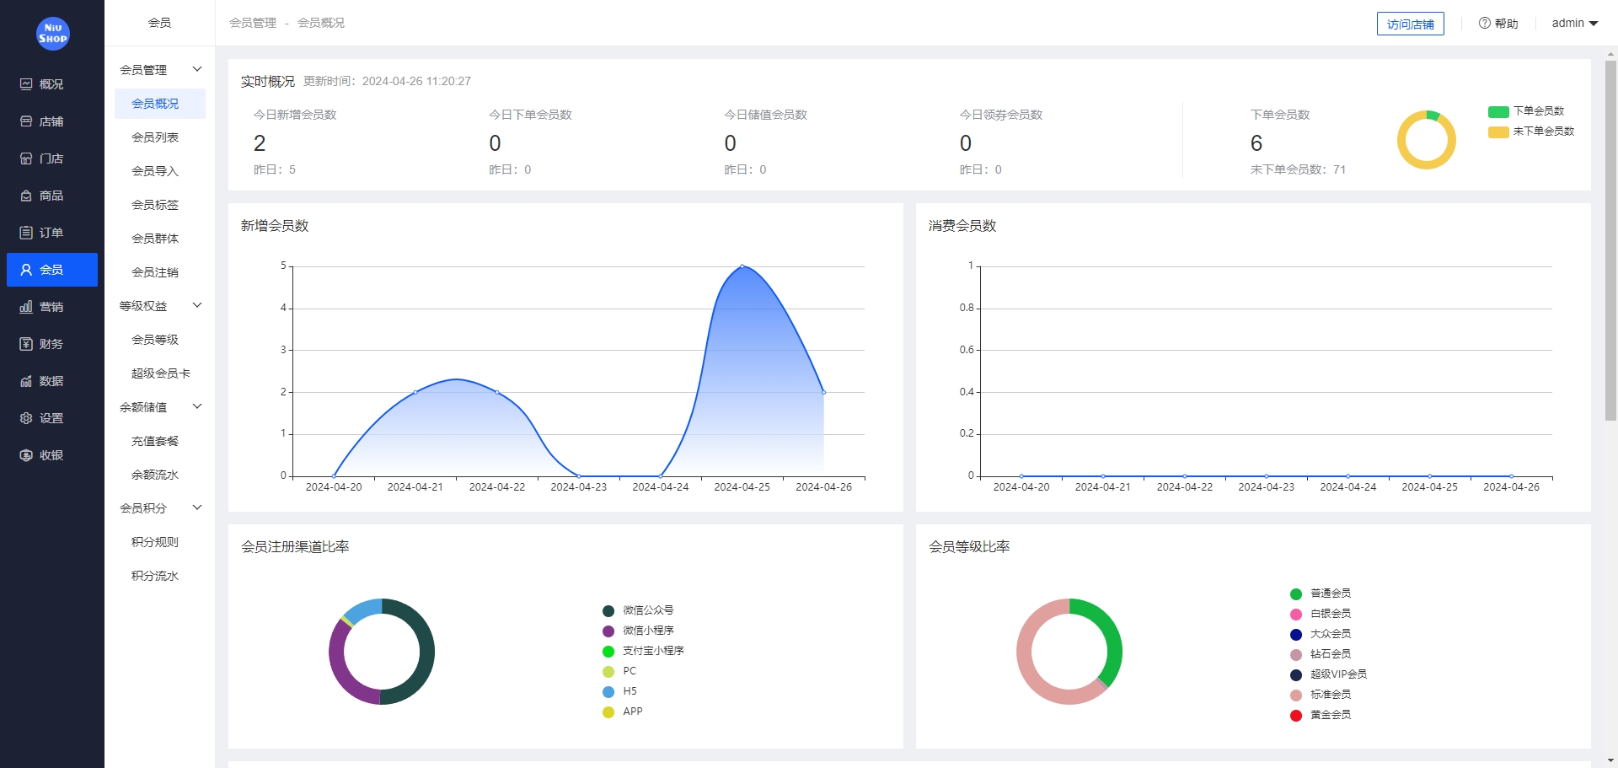Open the 财务 finance sidebar icon
The image size is (1618, 768).
coord(26,344)
